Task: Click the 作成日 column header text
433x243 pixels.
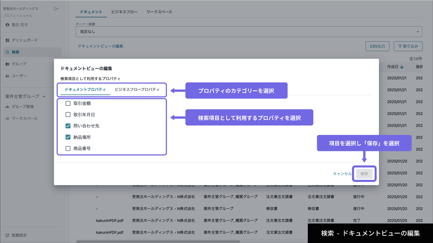Action: [x=393, y=67]
